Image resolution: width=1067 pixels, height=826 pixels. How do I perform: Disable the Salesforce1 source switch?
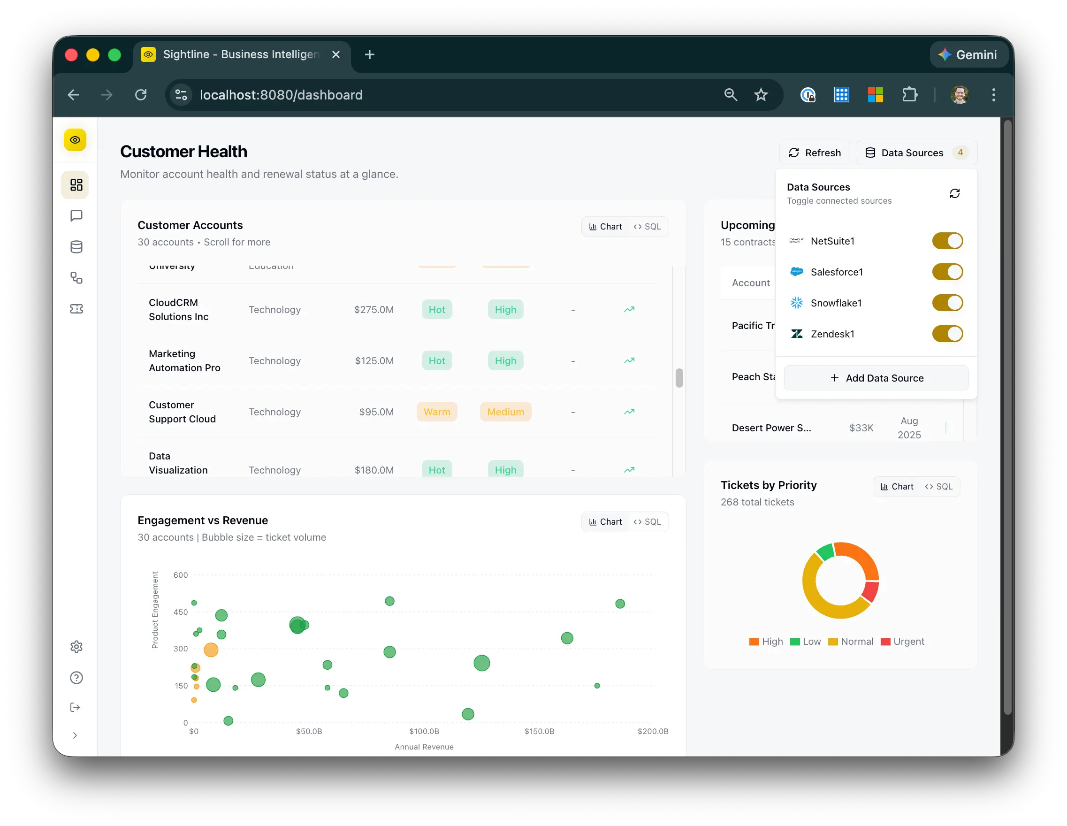click(x=947, y=272)
